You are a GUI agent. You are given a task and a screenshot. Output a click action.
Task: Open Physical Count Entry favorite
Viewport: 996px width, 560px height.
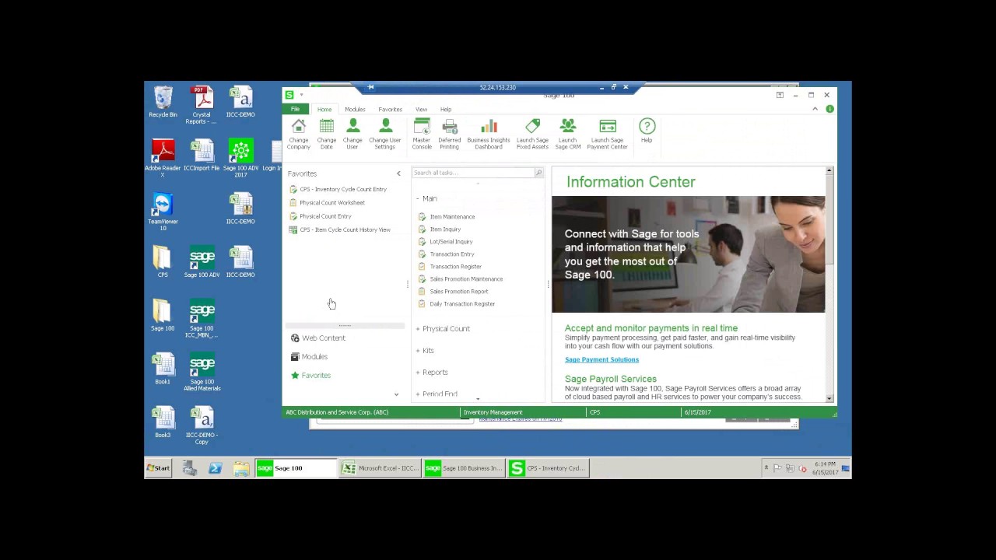tap(320, 216)
